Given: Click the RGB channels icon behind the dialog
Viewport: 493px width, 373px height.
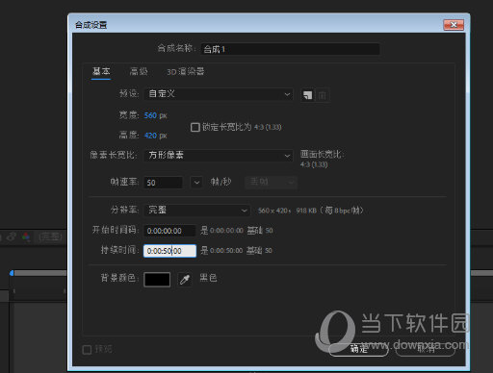Looking at the screenshot, I should tap(26, 237).
